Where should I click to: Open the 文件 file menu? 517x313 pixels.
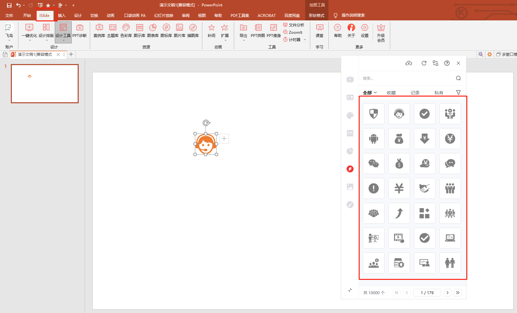point(9,15)
